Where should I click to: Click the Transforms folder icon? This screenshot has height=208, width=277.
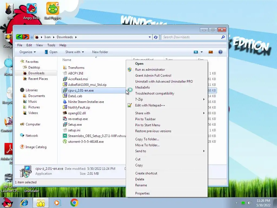(x=65, y=67)
